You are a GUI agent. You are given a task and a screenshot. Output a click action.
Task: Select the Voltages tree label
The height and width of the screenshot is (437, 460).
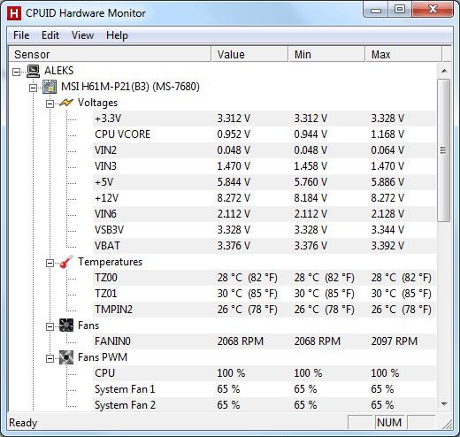[x=97, y=103]
